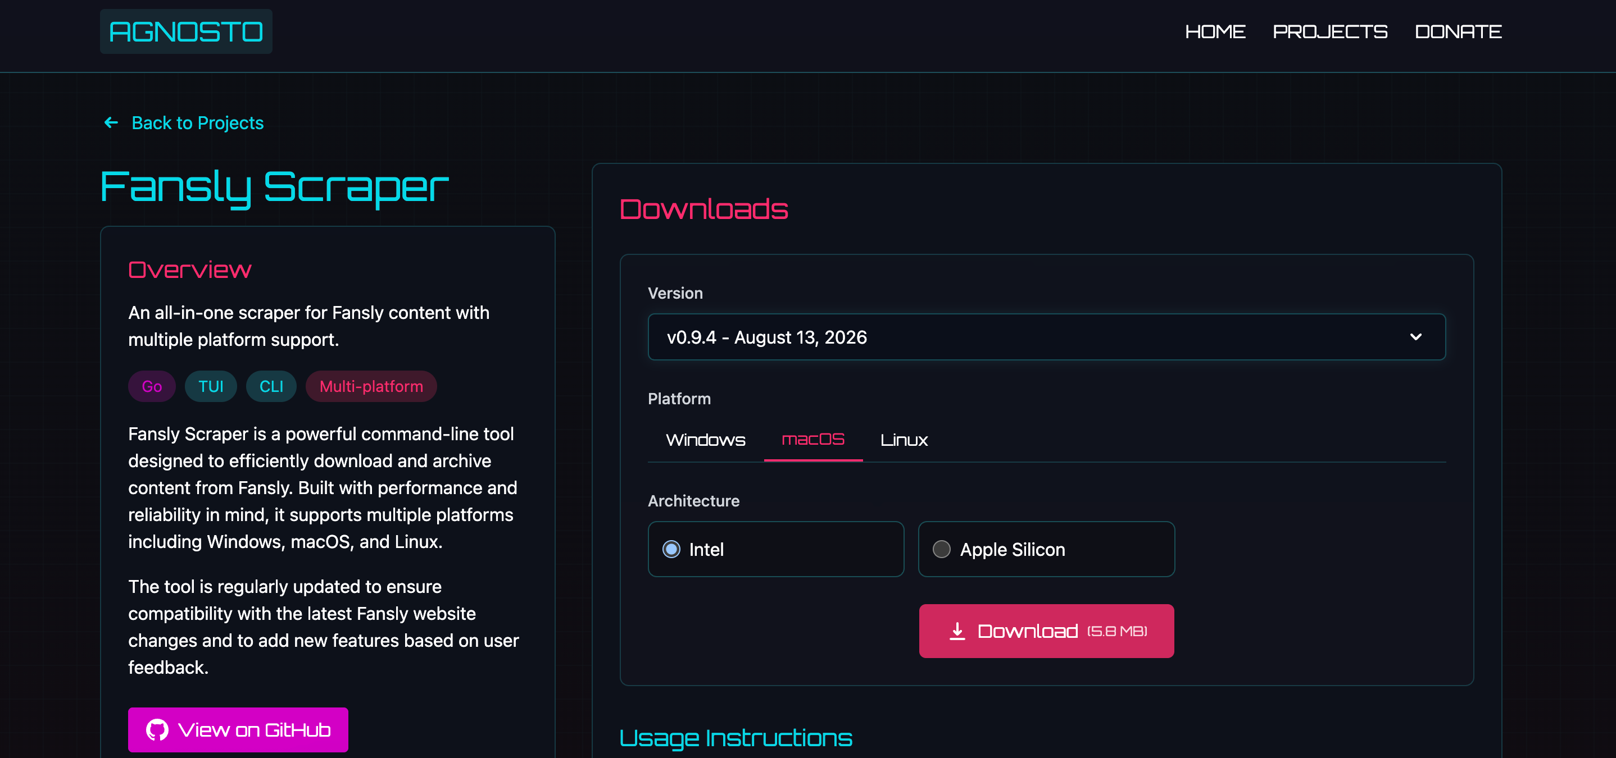This screenshot has height=758, width=1616.
Task: Select the macOS platform tab
Action: click(813, 440)
